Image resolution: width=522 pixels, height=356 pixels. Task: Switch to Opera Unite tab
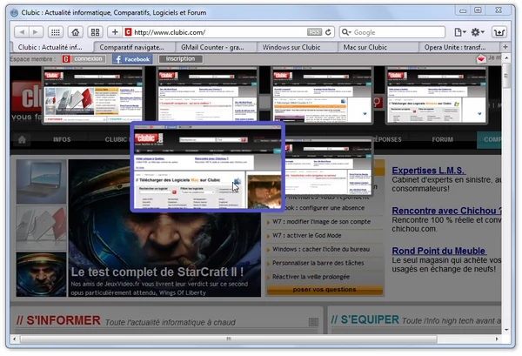tap(455, 47)
